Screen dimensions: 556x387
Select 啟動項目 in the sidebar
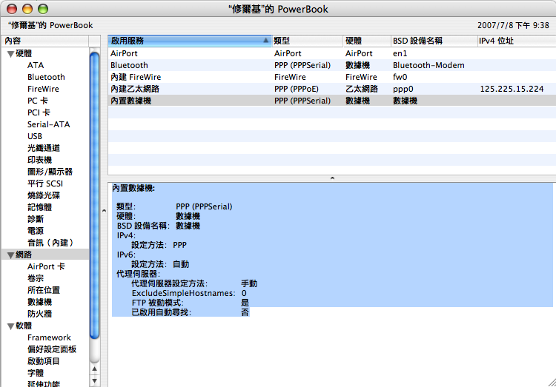pyautogui.click(x=44, y=361)
